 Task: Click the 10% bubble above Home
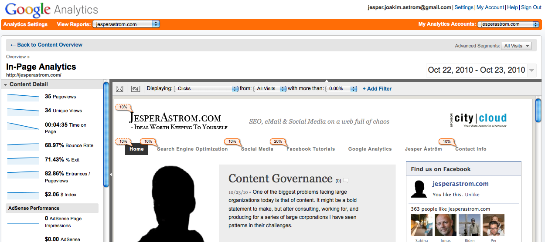123,141
